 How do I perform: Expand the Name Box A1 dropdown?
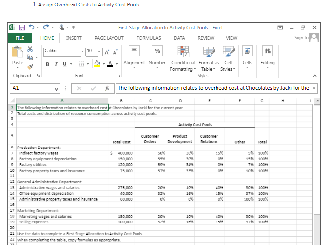(56, 89)
